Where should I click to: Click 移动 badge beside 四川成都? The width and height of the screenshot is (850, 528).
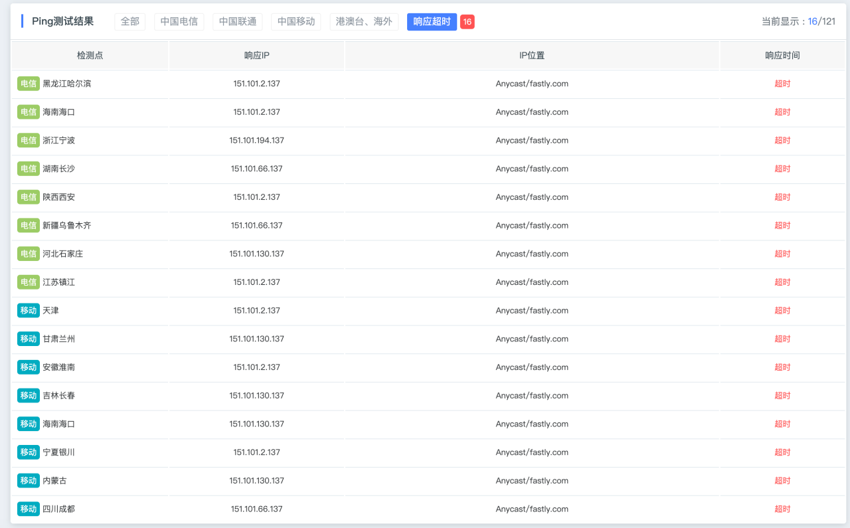[x=29, y=509]
